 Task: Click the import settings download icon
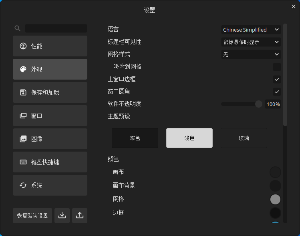tap(62, 216)
